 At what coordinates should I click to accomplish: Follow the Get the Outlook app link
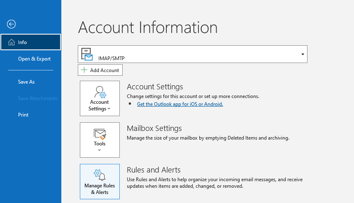click(x=180, y=104)
